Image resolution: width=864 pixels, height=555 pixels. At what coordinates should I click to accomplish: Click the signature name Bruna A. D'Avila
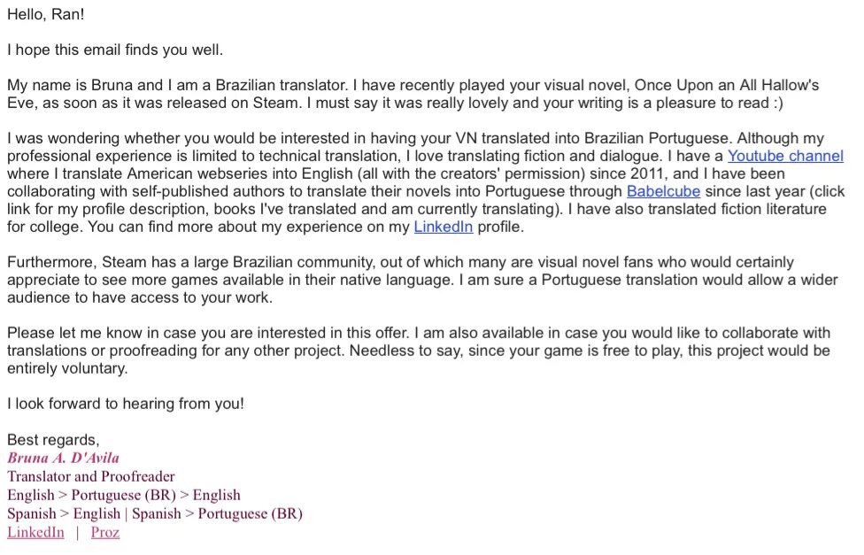point(63,458)
